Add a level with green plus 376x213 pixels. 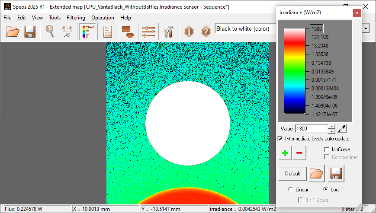coord(285,153)
